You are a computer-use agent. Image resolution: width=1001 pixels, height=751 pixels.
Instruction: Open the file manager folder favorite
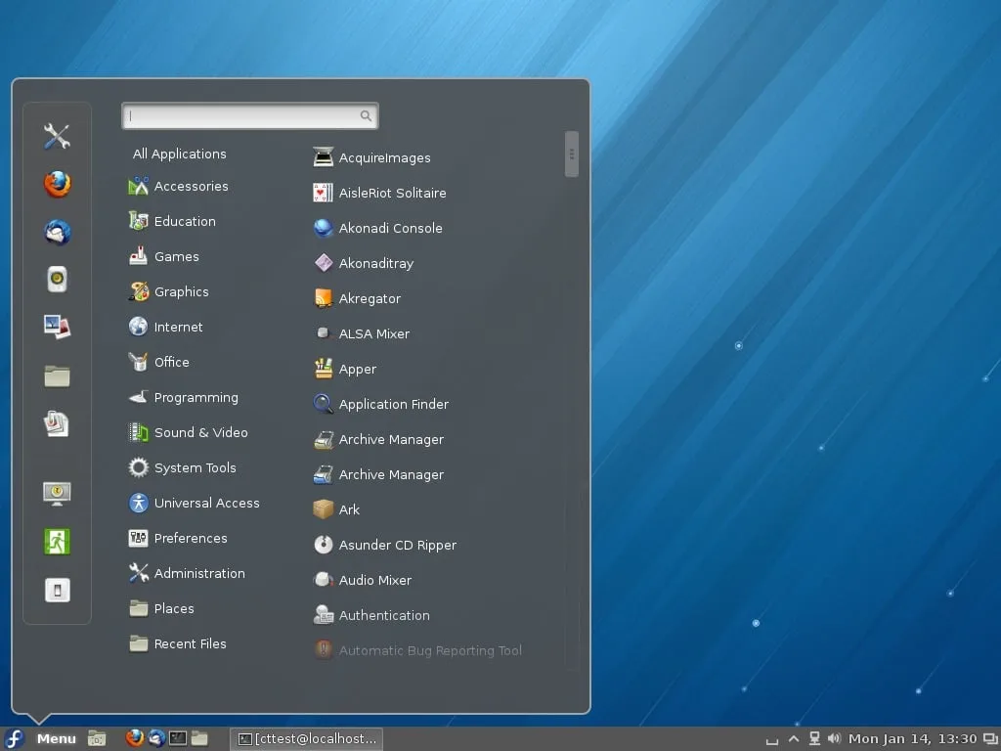(x=57, y=375)
